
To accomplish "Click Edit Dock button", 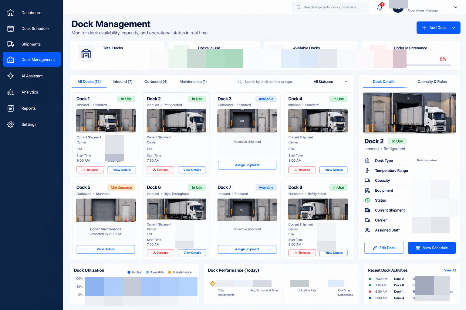I will [384, 248].
